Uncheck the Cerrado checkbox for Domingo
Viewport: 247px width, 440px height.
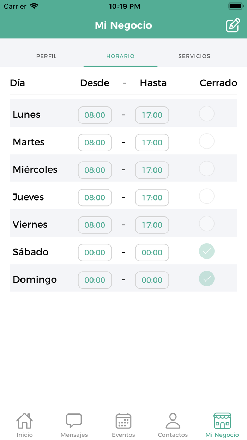pos(206,279)
